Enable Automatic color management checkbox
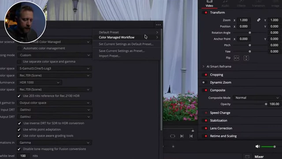The height and width of the screenshot is (159, 282). [19, 48]
